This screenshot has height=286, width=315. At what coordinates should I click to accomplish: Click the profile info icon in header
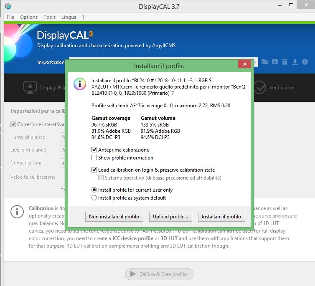(x=305, y=62)
